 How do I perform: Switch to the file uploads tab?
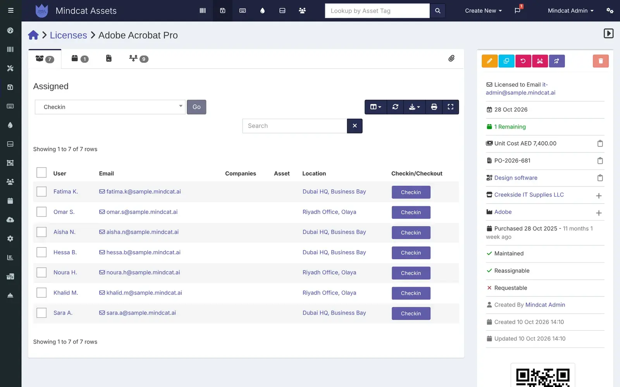coord(109,58)
